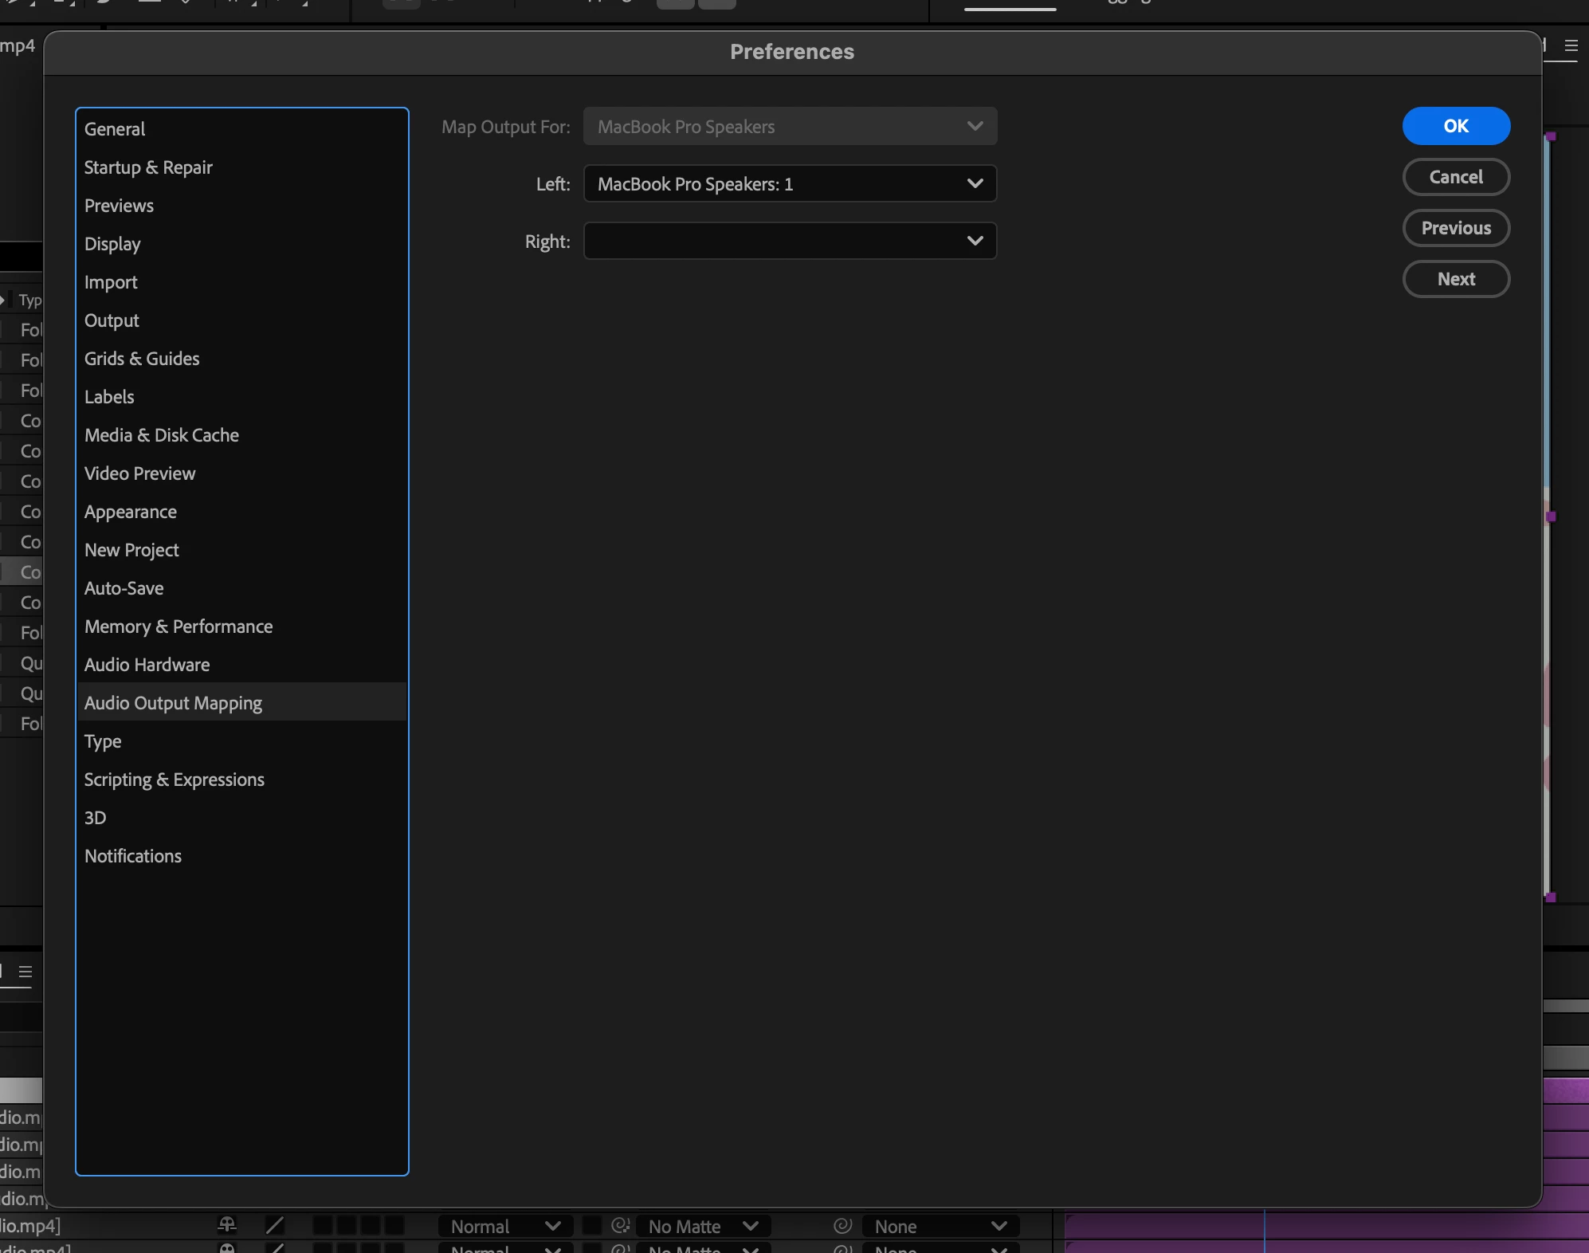Click the layer quality slash switch icon

click(x=275, y=1225)
